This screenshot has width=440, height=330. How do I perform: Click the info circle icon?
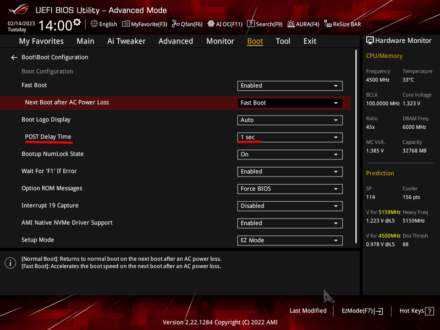click(10, 263)
